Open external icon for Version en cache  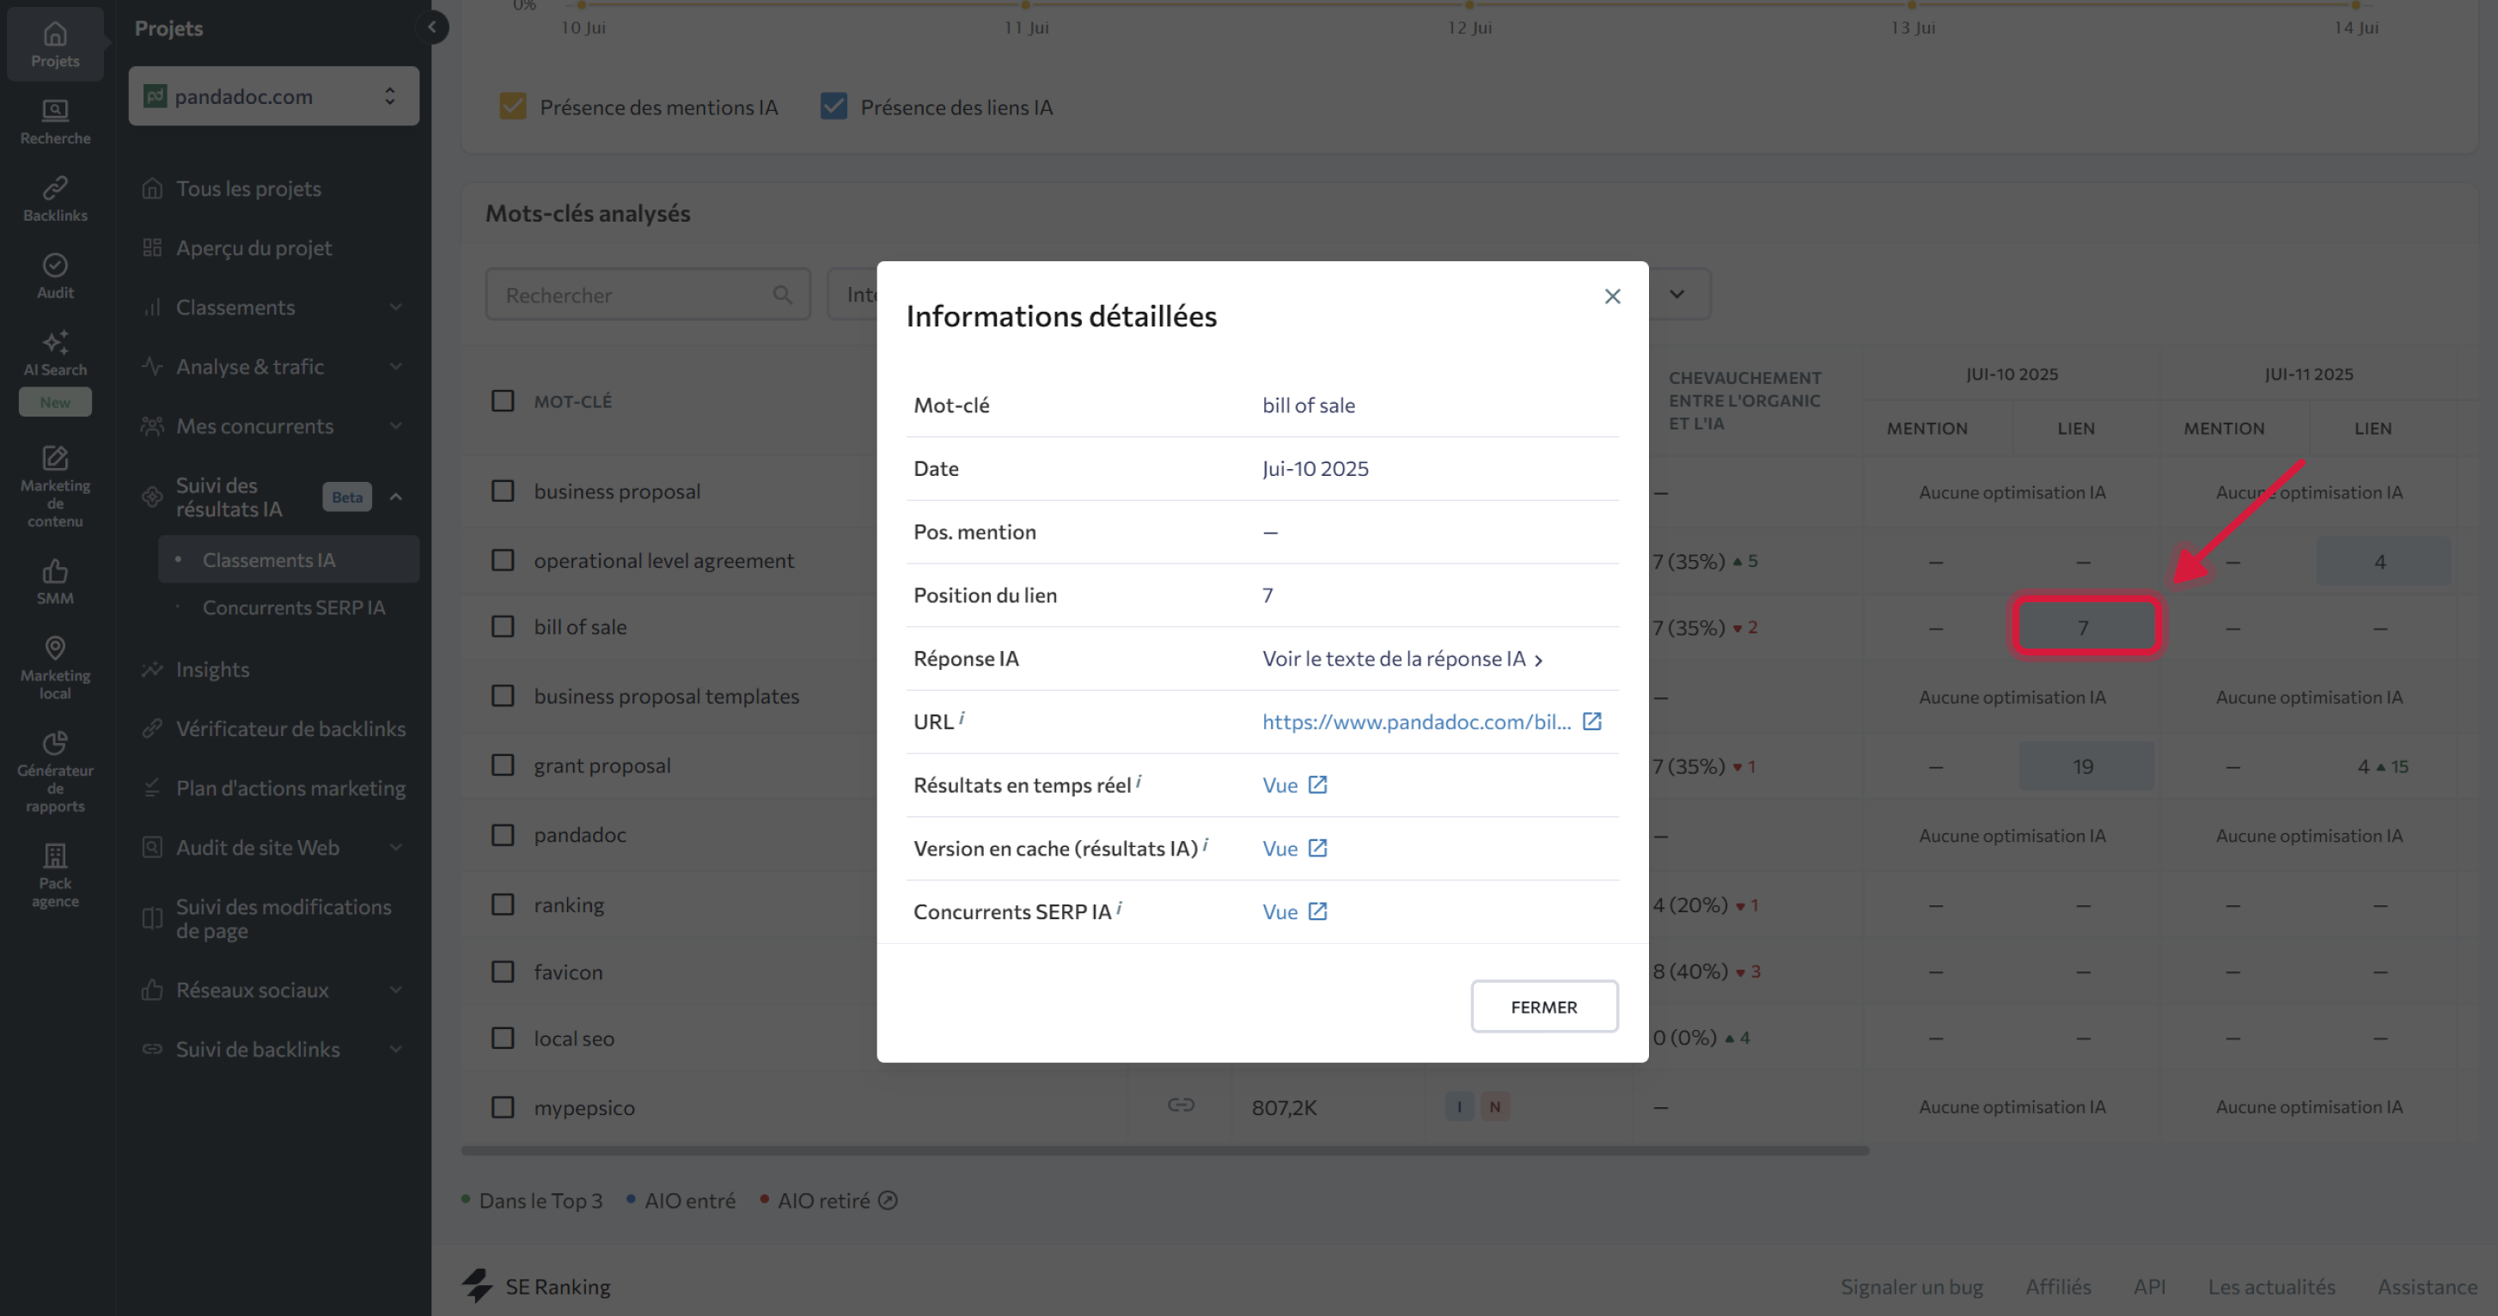click(x=1316, y=848)
